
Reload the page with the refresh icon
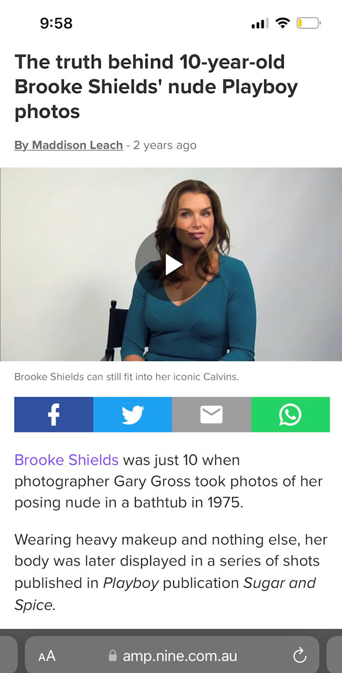[300, 655]
